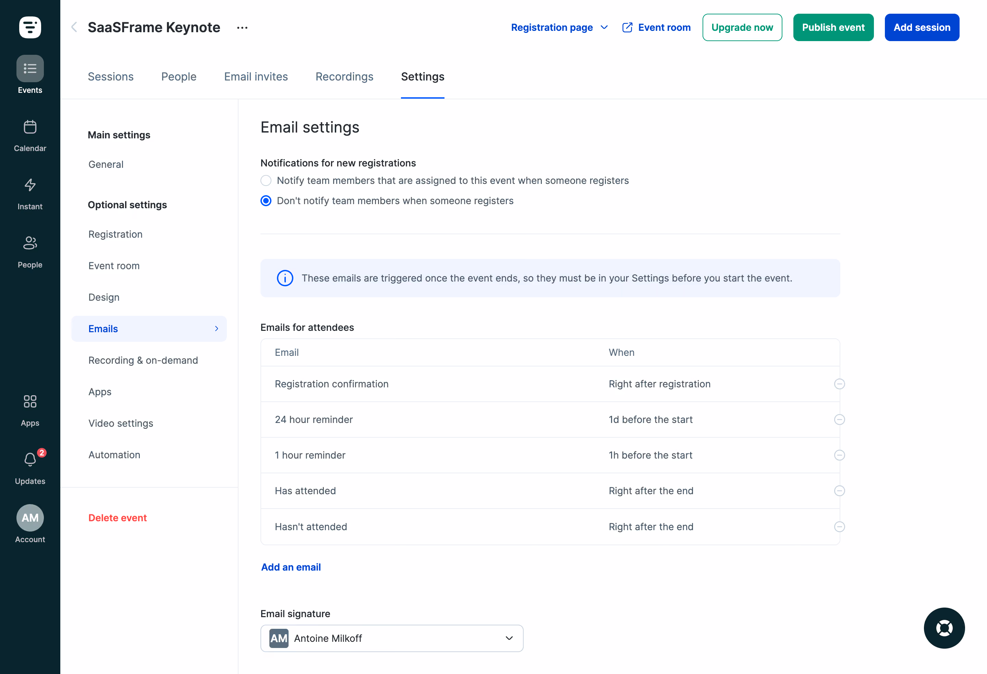Switch to the Email invites tab

[256, 76]
